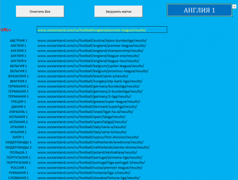Screen dimensions: 238x180
Task: Select the england/premier-league URL in the list
Action: 92,46
